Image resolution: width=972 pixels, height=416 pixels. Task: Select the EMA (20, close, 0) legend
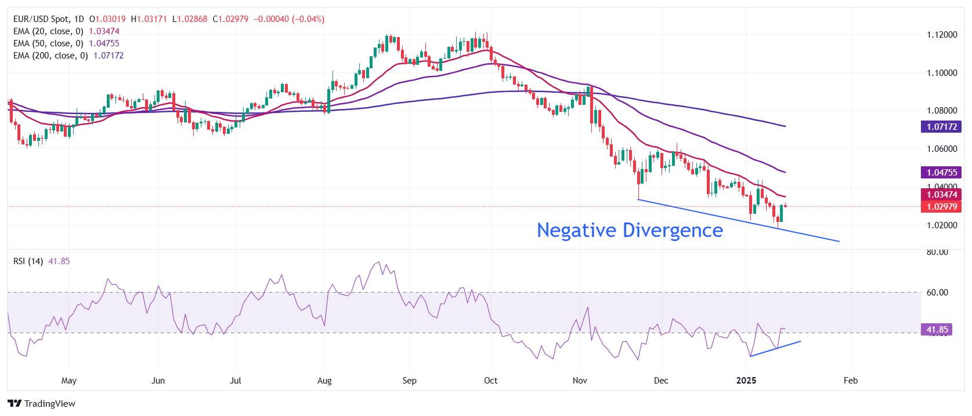48,31
